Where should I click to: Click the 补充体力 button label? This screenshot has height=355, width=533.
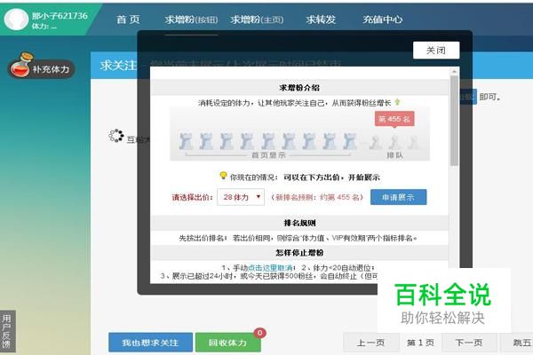(x=51, y=69)
